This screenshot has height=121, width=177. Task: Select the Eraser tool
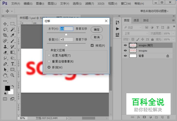5,52
